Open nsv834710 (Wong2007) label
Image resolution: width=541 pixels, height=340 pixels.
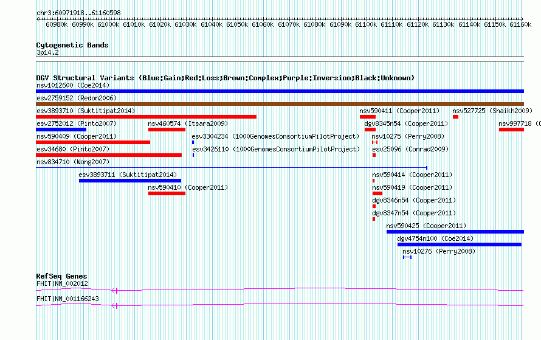coord(73,162)
